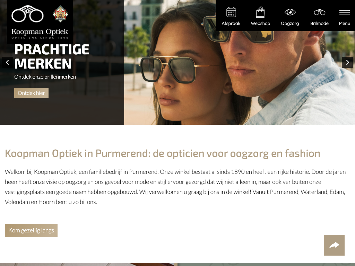Click the Afspraak calendar icon
The width and height of the screenshot is (355, 266).
[231, 12]
